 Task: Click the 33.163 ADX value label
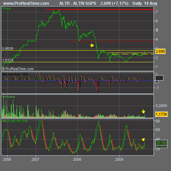tap(161, 143)
